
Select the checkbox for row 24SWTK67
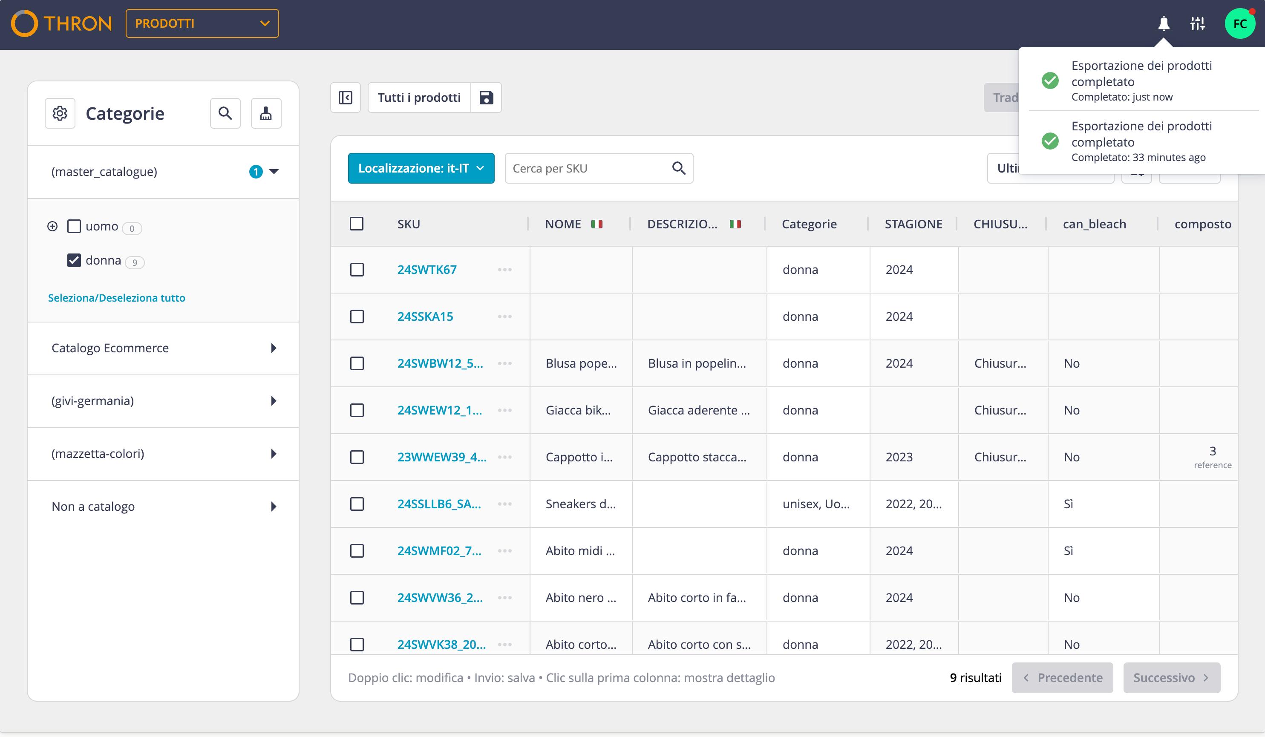point(357,270)
